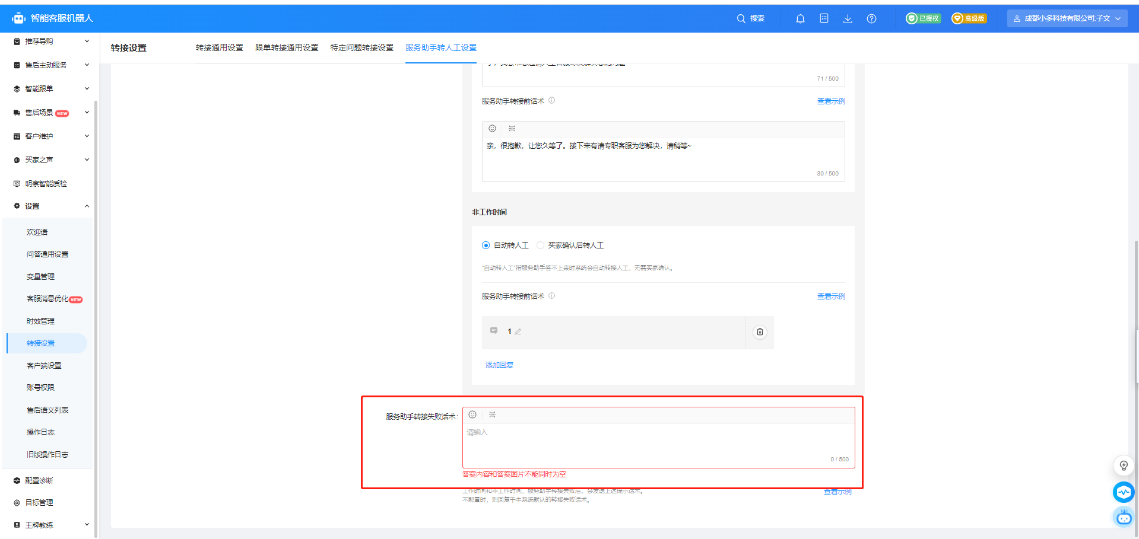Screen dimensions: 1139x539
Task: Switch to 跟单转接通用设置 tab
Action: (x=287, y=47)
